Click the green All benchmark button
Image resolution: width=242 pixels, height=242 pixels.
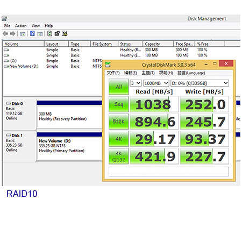(118, 87)
